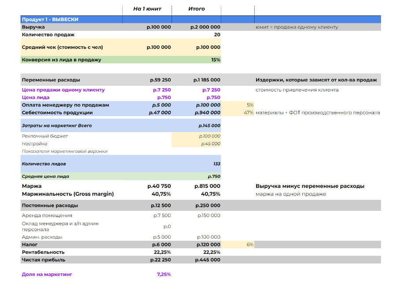
Task: Select Переменные расходы total р.1 185 000
Action: click(206, 80)
